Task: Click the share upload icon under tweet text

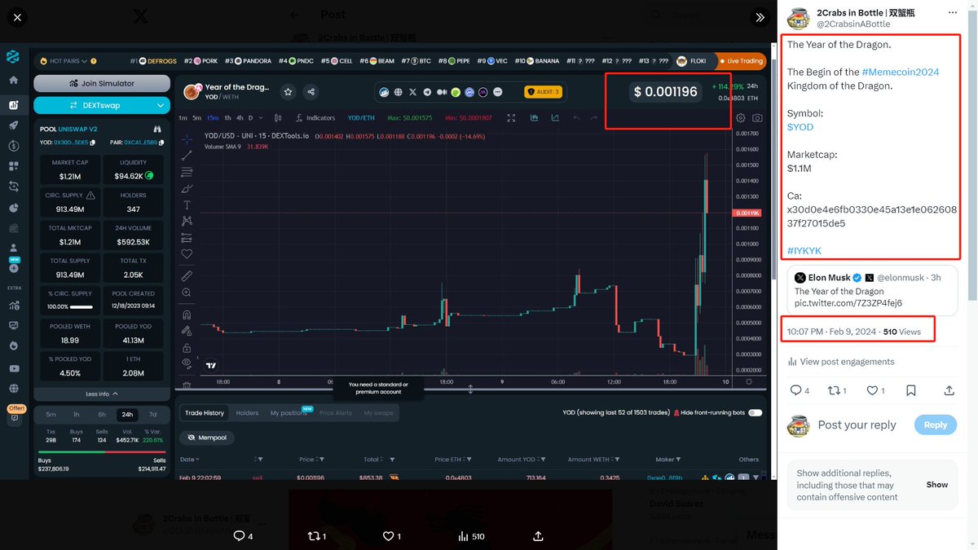Action: [x=949, y=390]
